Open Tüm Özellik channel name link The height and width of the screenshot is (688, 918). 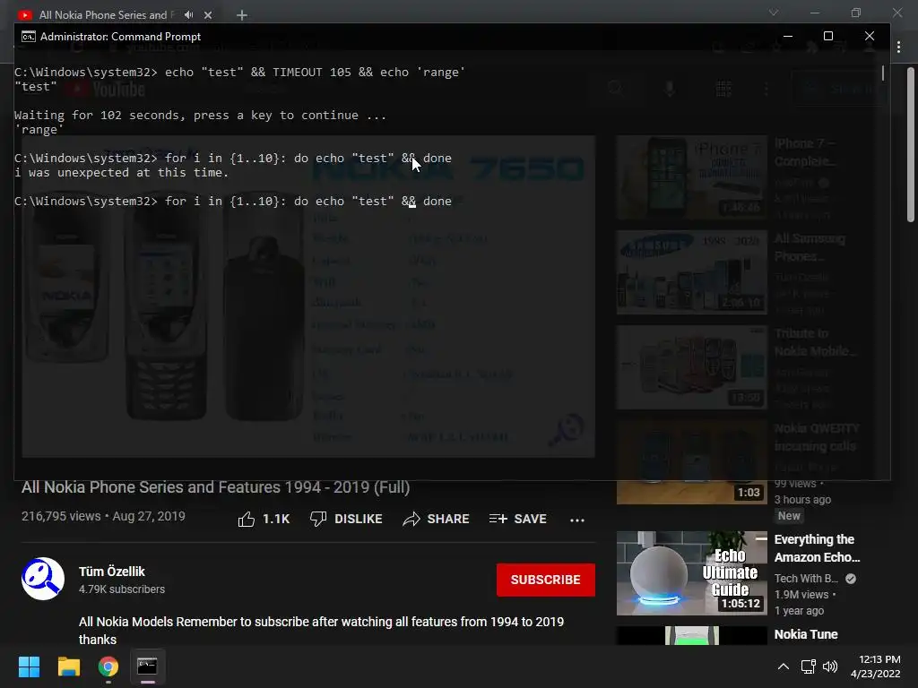coord(112,571)
